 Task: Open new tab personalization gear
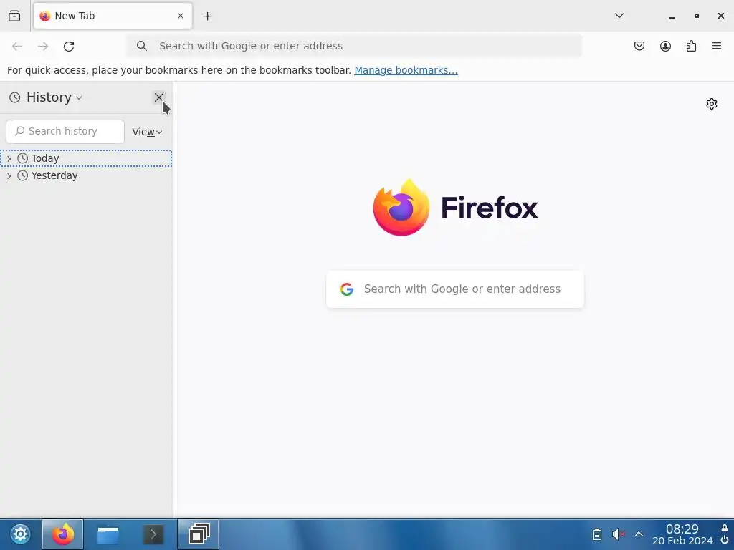tap(712, 104)
